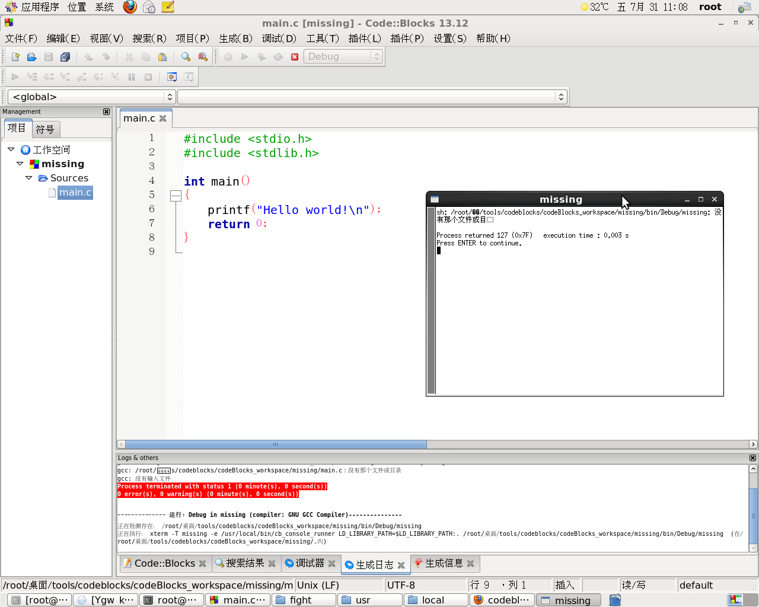Click the editor horizontal scrollbar thumb
This screenshot has width=759, height=607.
pyautogui.click(x=276, y=444)
